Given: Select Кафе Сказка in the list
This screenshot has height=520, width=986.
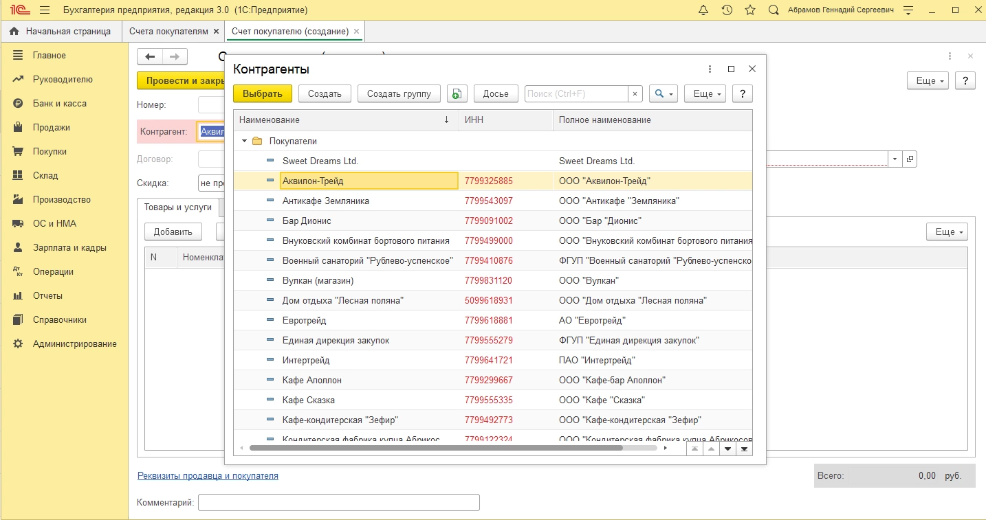Looking at the screenshot, I should pyautogui.click(x=493, y=400).
